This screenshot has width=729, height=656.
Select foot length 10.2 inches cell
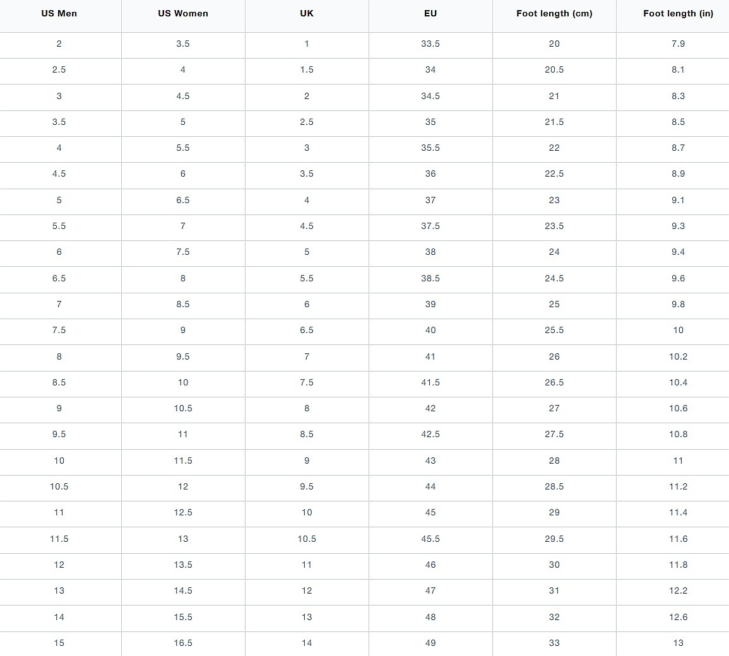click(678, 356)
